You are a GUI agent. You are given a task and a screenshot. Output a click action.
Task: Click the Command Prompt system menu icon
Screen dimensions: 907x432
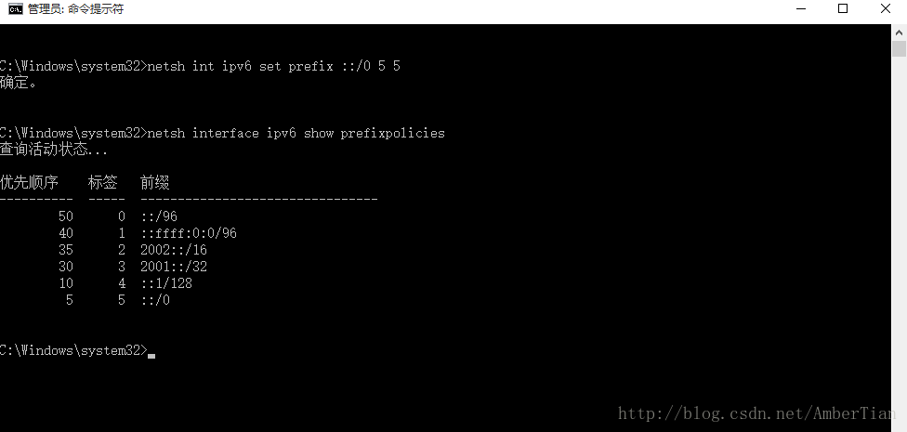click(16, 8)
